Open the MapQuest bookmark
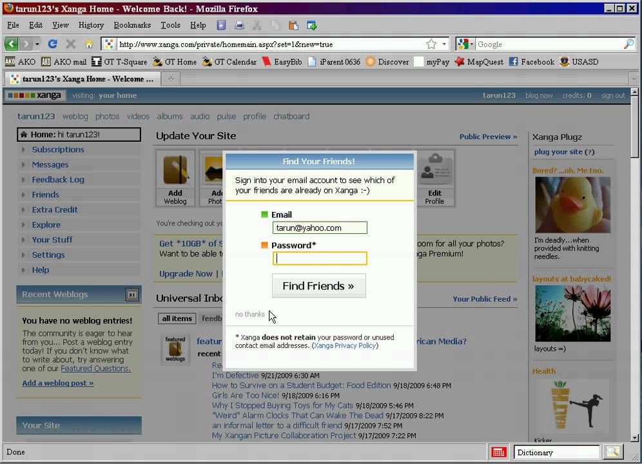 click(479, 62)
